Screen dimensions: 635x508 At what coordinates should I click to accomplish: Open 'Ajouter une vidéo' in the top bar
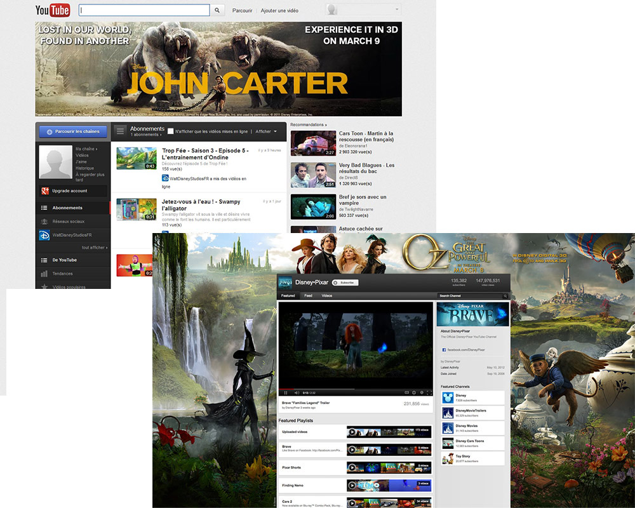(279, 11)
